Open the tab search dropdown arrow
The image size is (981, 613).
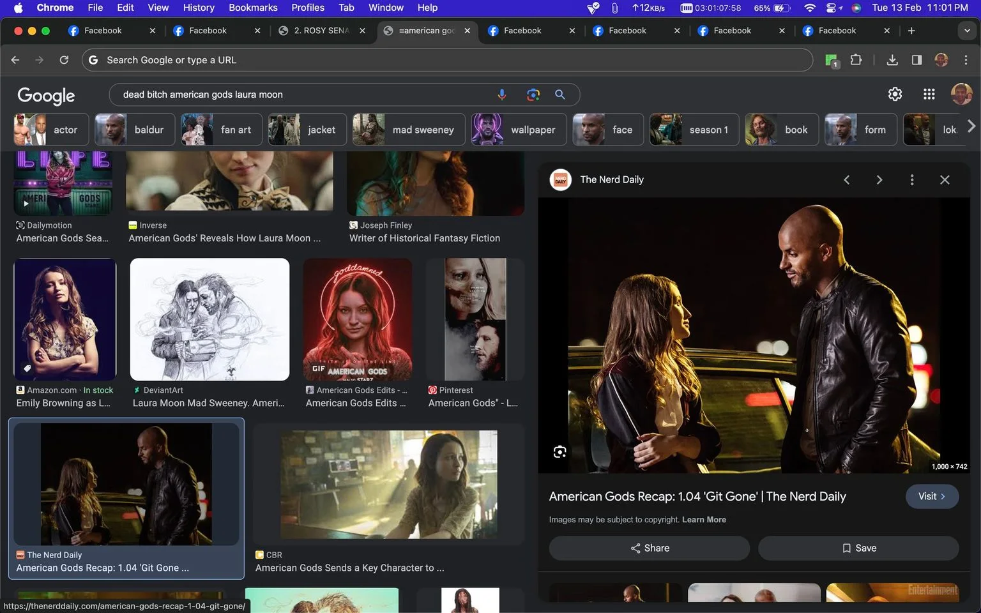click(x=966, y=31)
